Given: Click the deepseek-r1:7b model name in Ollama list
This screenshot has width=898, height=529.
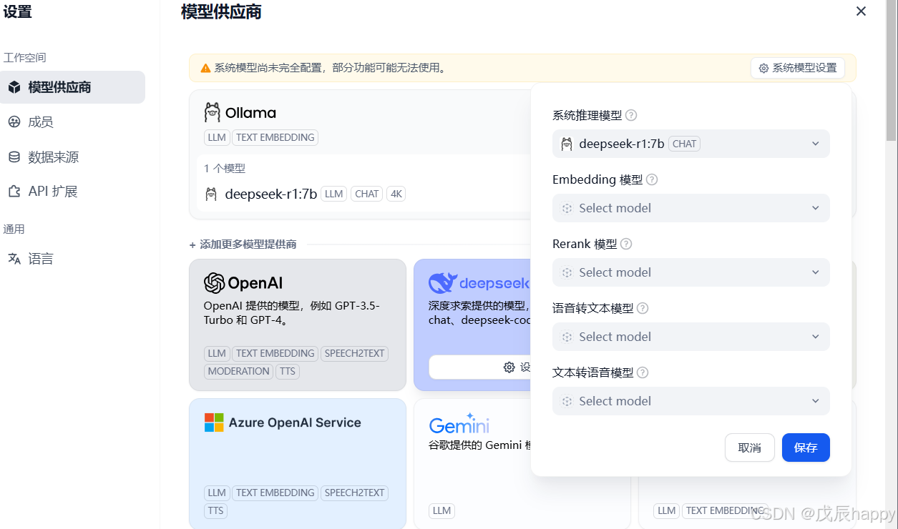Looking at the screenshot, I should 271,194.
